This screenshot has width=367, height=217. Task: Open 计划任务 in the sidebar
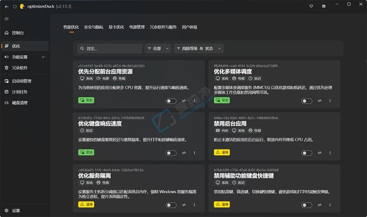pos(24,92)
